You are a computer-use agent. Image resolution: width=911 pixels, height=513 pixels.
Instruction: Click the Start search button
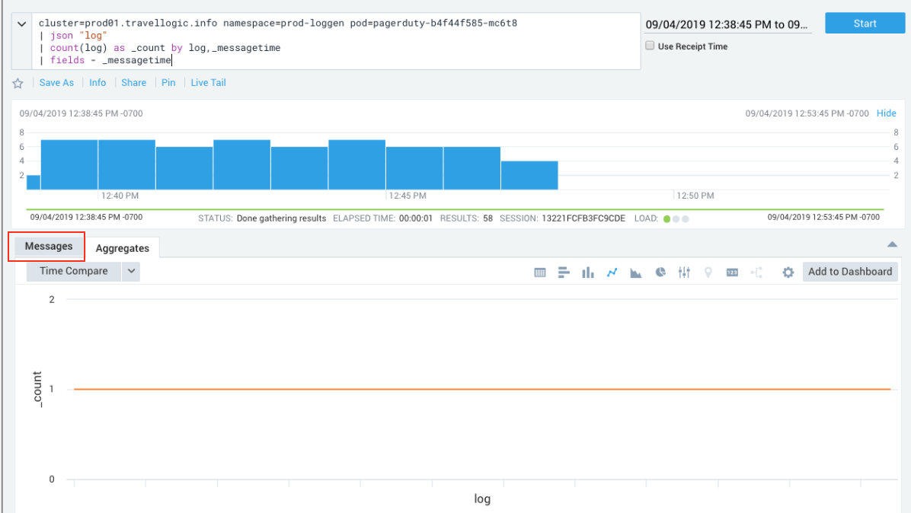865,24
